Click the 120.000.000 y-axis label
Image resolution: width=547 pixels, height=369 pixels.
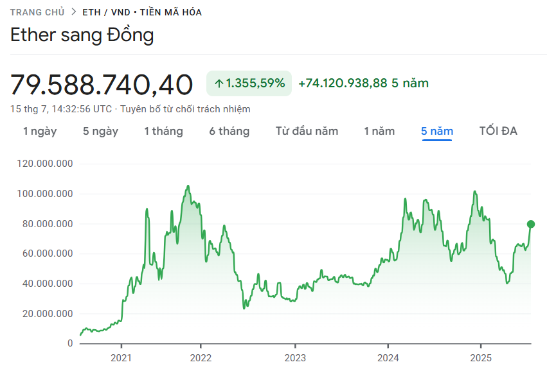[x=44, y=164]
